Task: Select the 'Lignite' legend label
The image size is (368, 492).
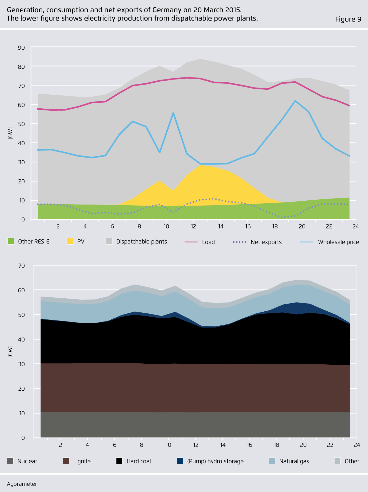Action: click(x=82, y=461)
